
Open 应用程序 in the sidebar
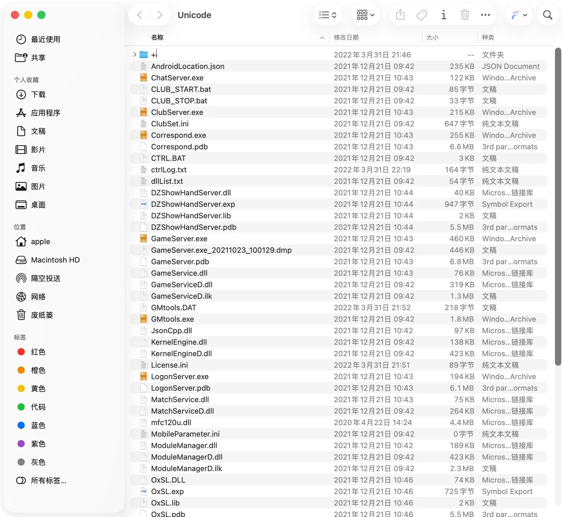(x=38, y=113)
